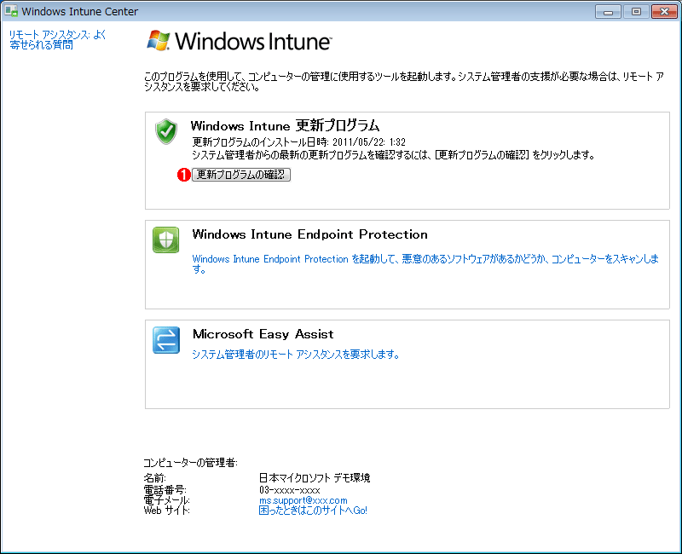Request remote assistance via システム管理者のリモート link

[295, 355]
